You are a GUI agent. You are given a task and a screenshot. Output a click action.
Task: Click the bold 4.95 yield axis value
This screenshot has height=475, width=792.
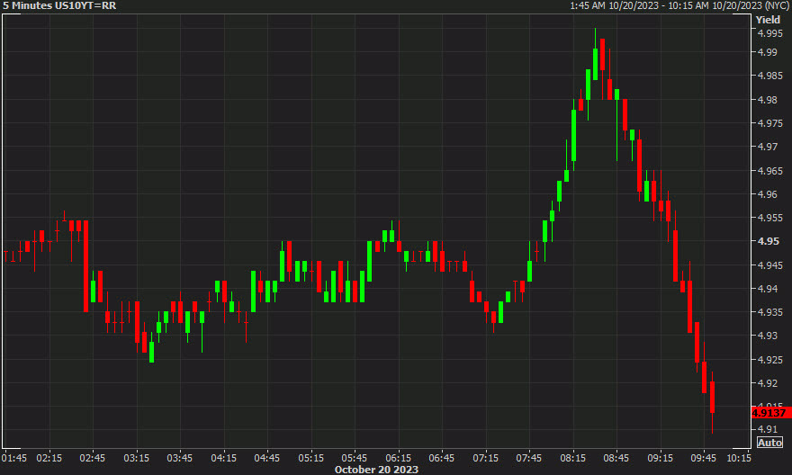(769, 241)
